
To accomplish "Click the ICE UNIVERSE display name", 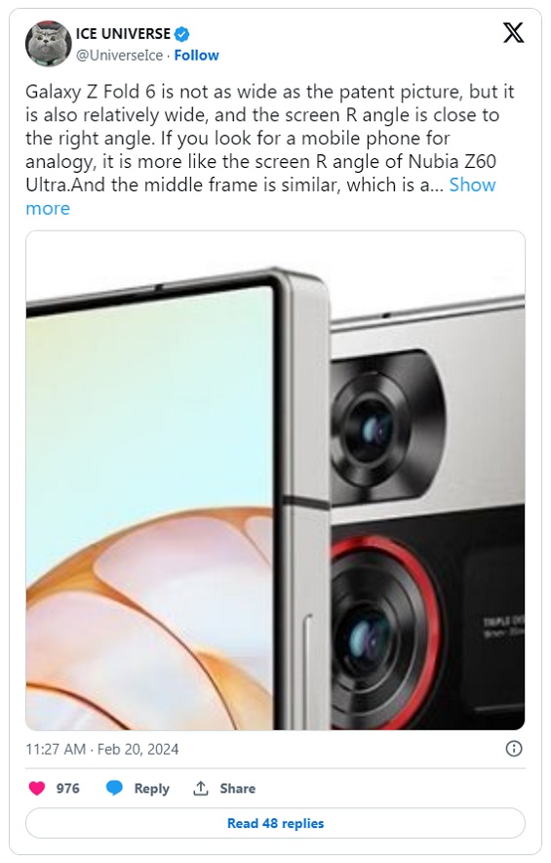I will click(x=123, y=34).
